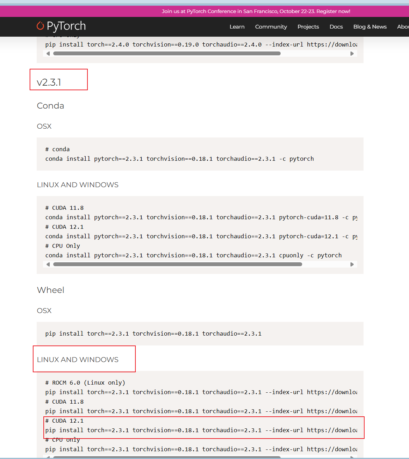This screenshot has height=459, width=409.
Task: Click '# CUDA 12.1' comment in conda block
Action: pyautogui.click(x=65, y=227)
